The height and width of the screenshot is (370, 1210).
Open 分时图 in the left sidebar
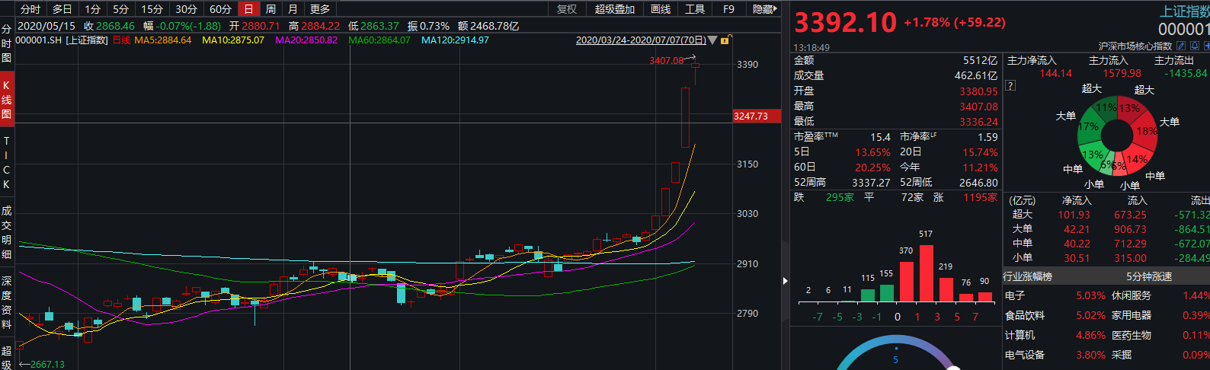tap(7, 43)
